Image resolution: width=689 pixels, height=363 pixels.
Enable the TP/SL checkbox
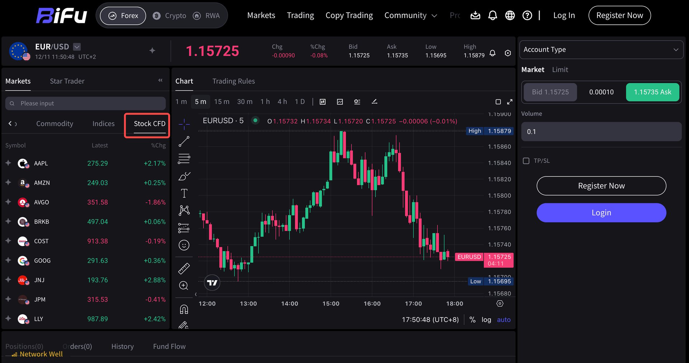[x=526, y=161]
